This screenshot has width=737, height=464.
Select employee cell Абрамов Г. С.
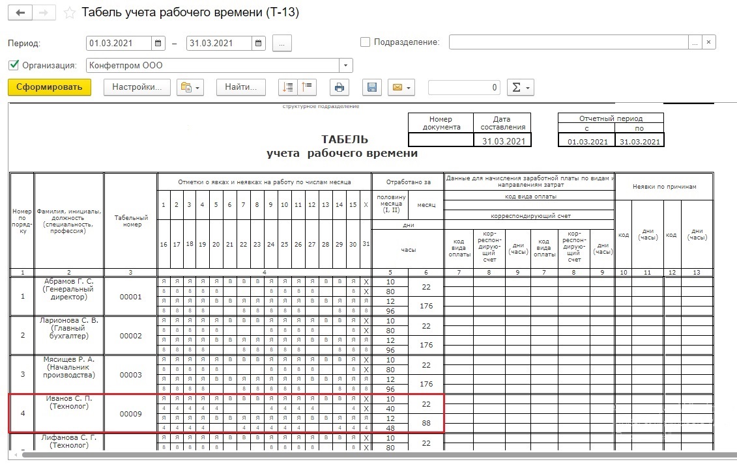68,296
